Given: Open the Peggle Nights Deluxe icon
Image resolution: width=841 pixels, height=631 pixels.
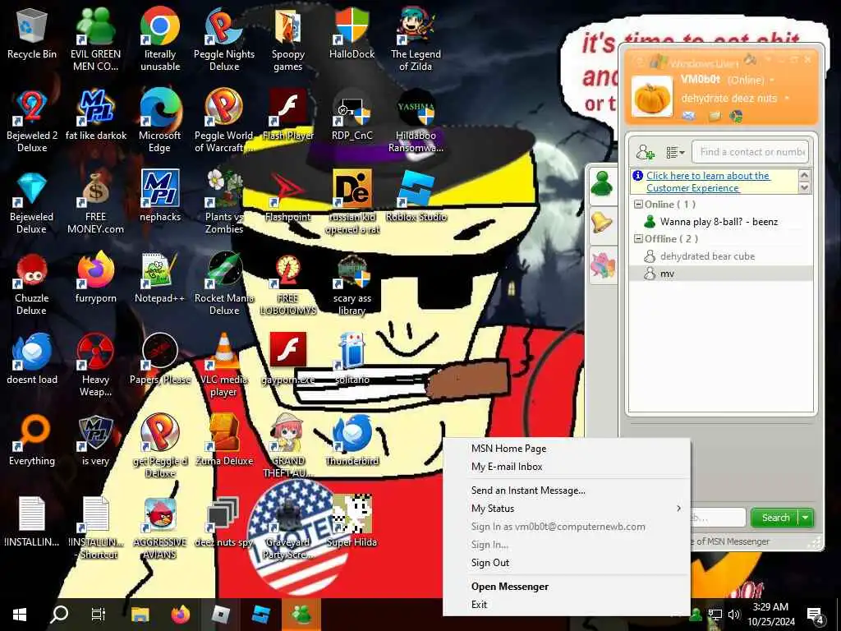Looking at the screenshot, I should point(224,39).
